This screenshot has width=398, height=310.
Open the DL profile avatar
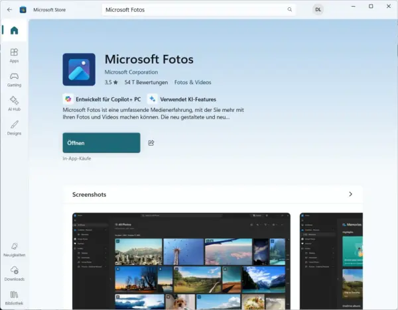coord(318,10)
